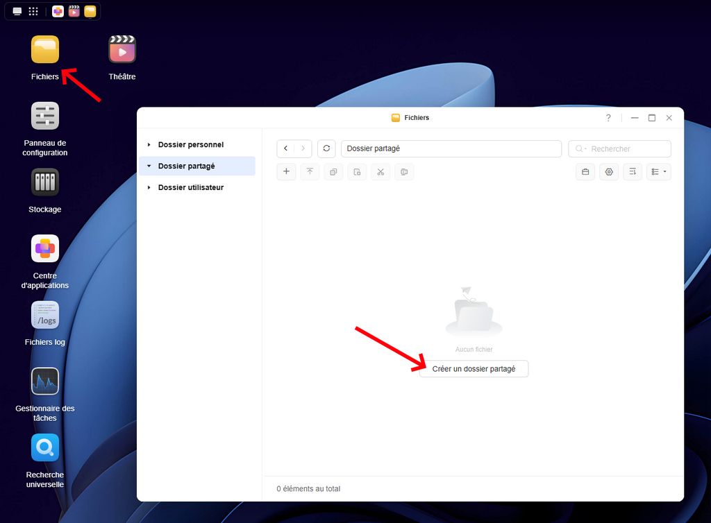The height and width of the screenshot is (523, 711).
Task: Open the app grid launcher in top bar
Action: coord(33,11)
